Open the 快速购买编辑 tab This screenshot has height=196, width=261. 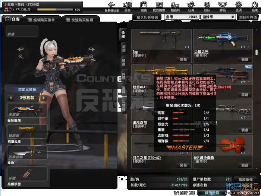(x=81, y=20)
